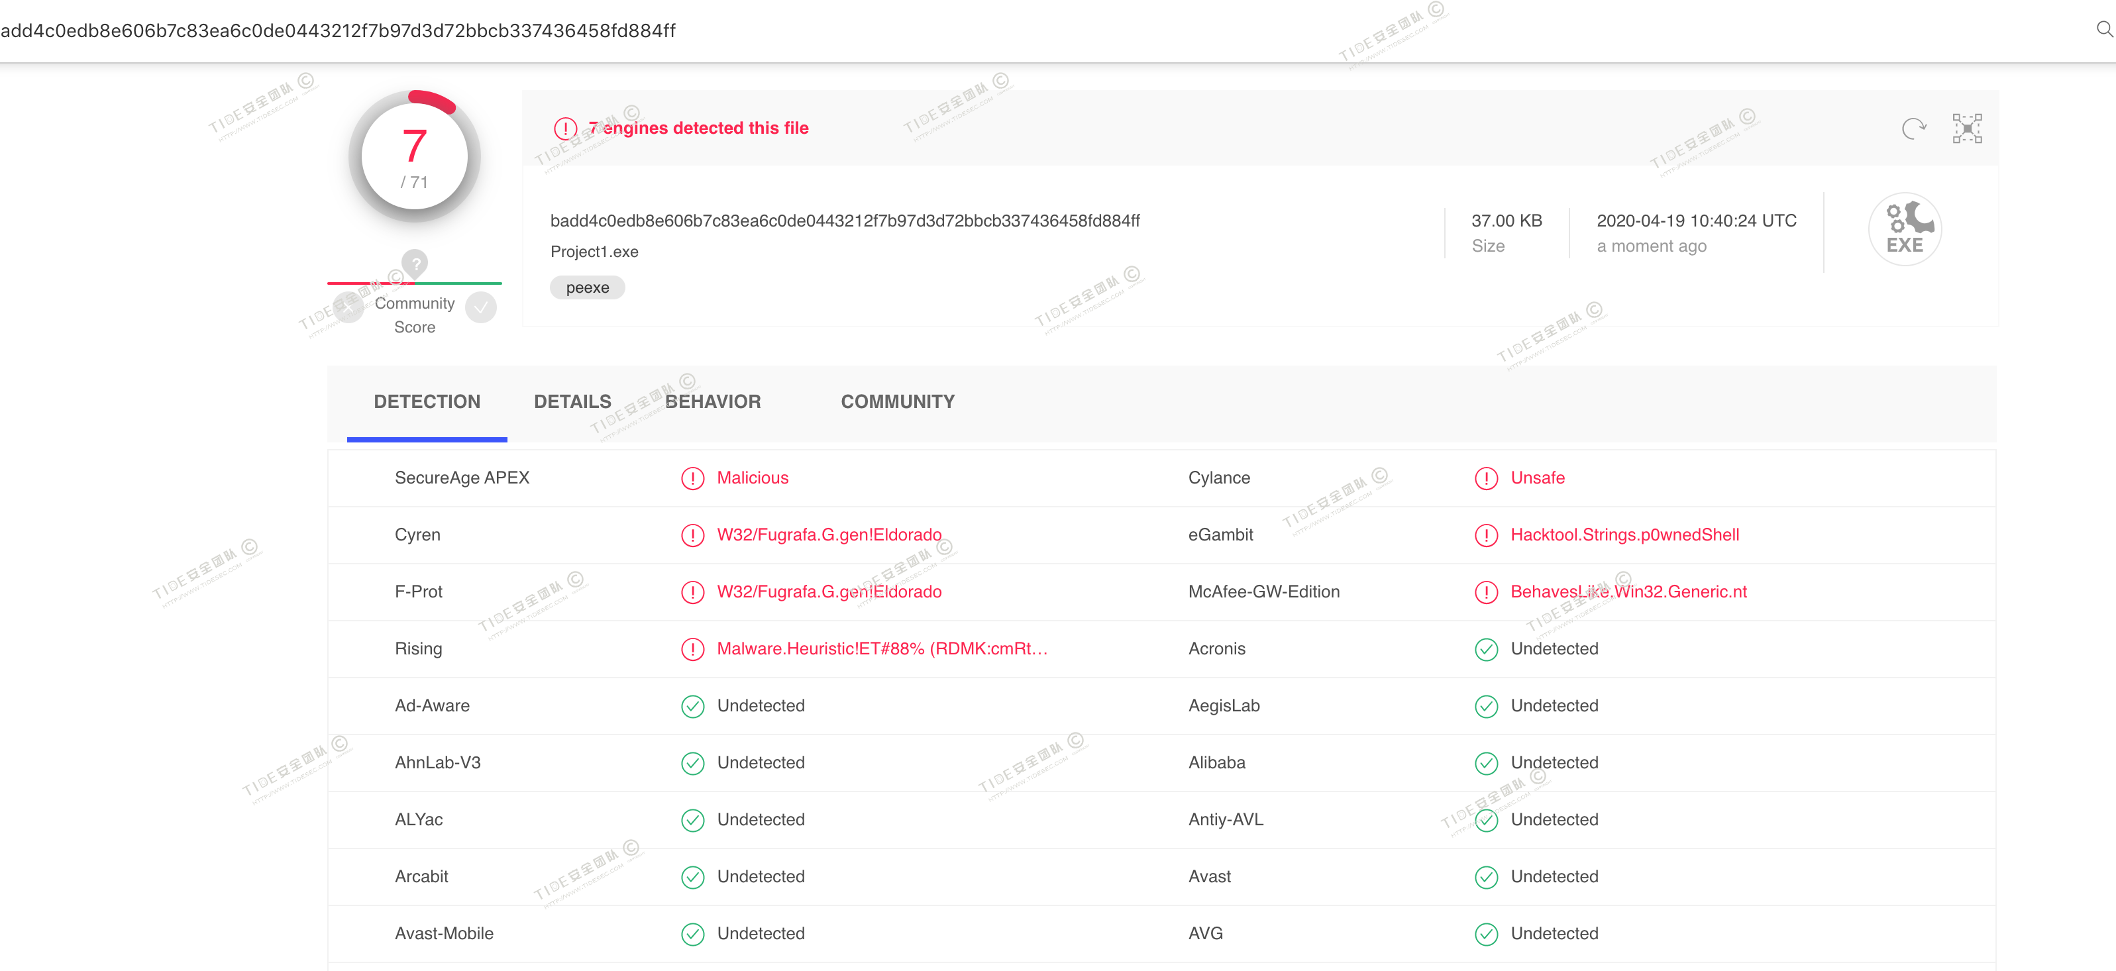Click the file hash text in summary

845,221
